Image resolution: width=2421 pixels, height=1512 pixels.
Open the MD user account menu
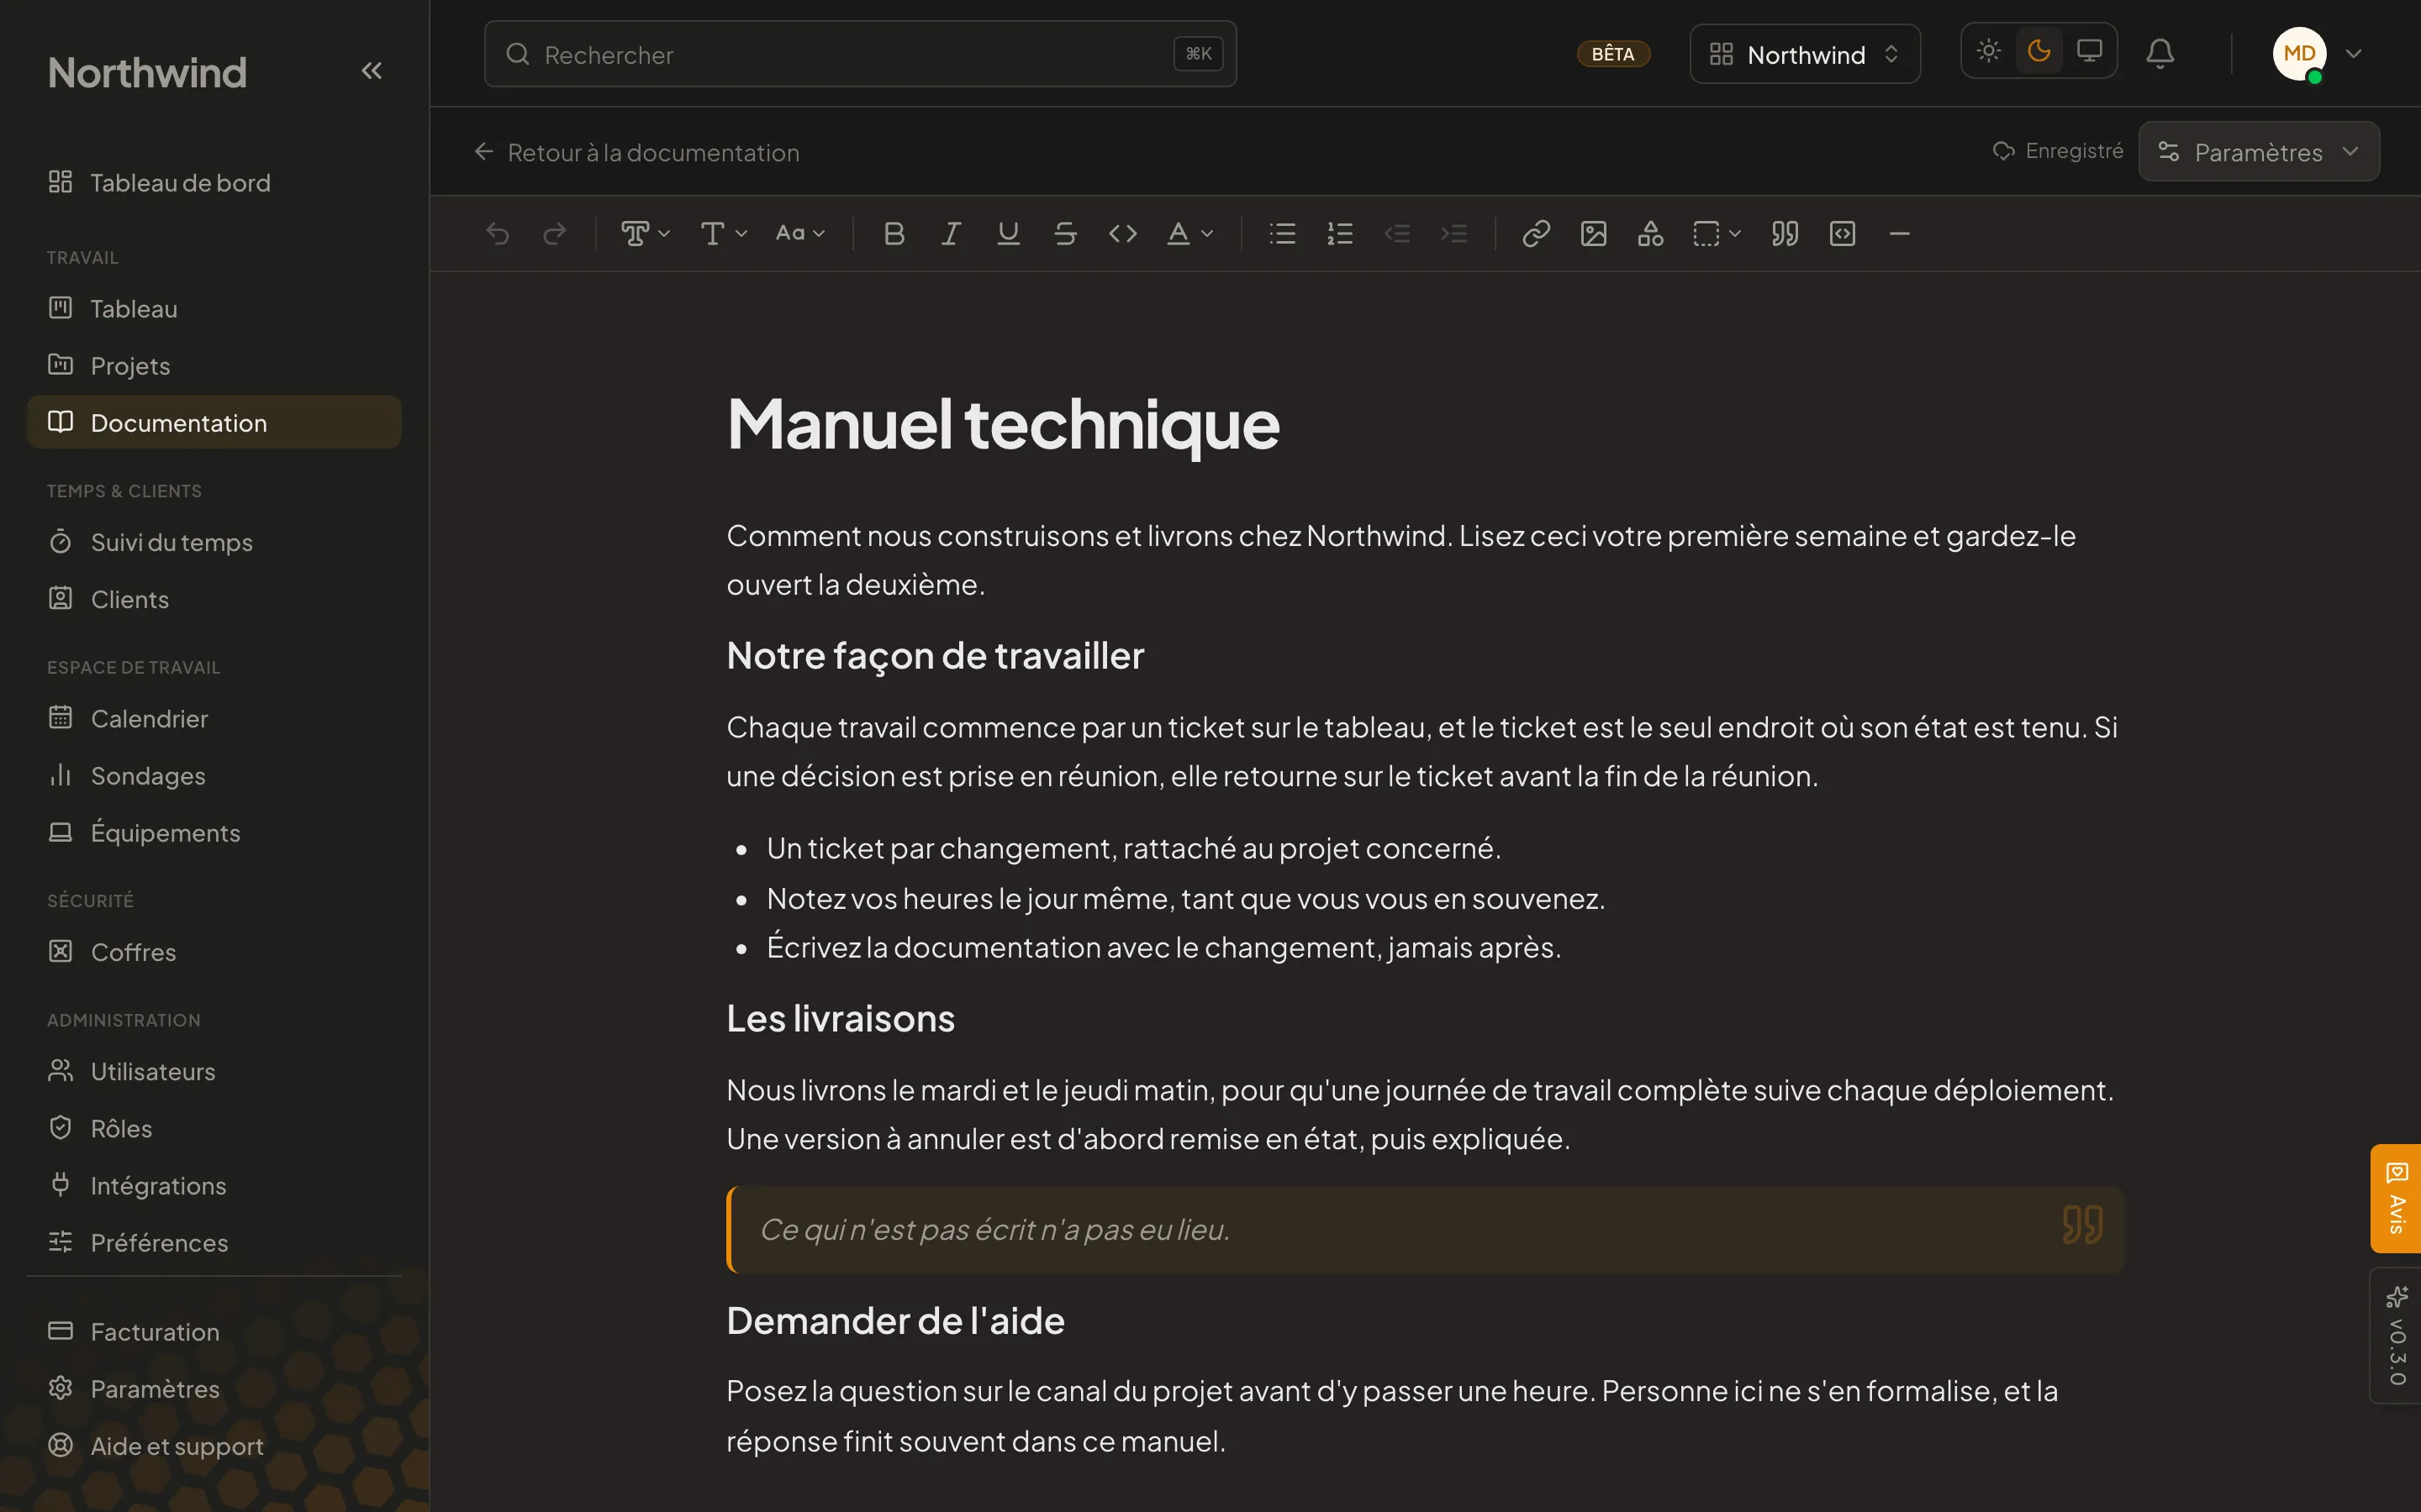(2318, 54)
